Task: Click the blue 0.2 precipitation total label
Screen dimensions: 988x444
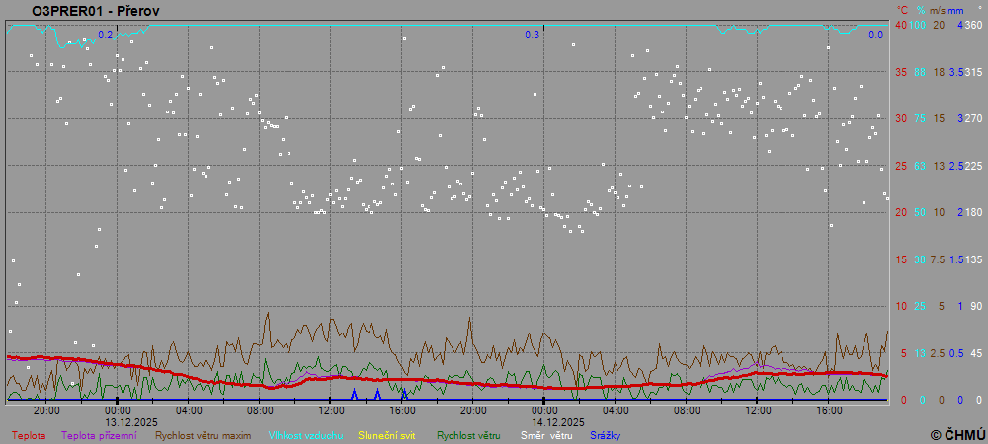Action: tap(106, 36)
